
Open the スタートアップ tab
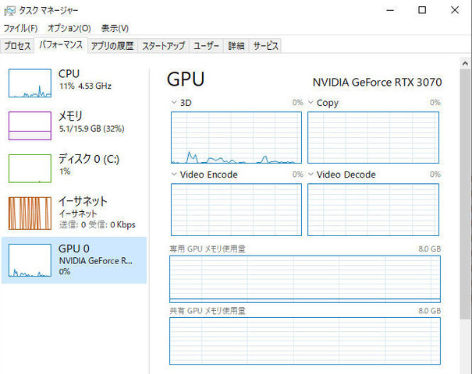coord(164,46)
